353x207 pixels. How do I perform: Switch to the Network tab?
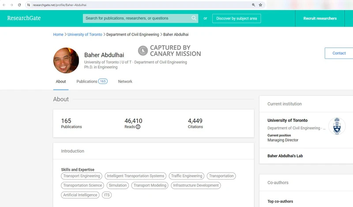click(x=125, y=82)
